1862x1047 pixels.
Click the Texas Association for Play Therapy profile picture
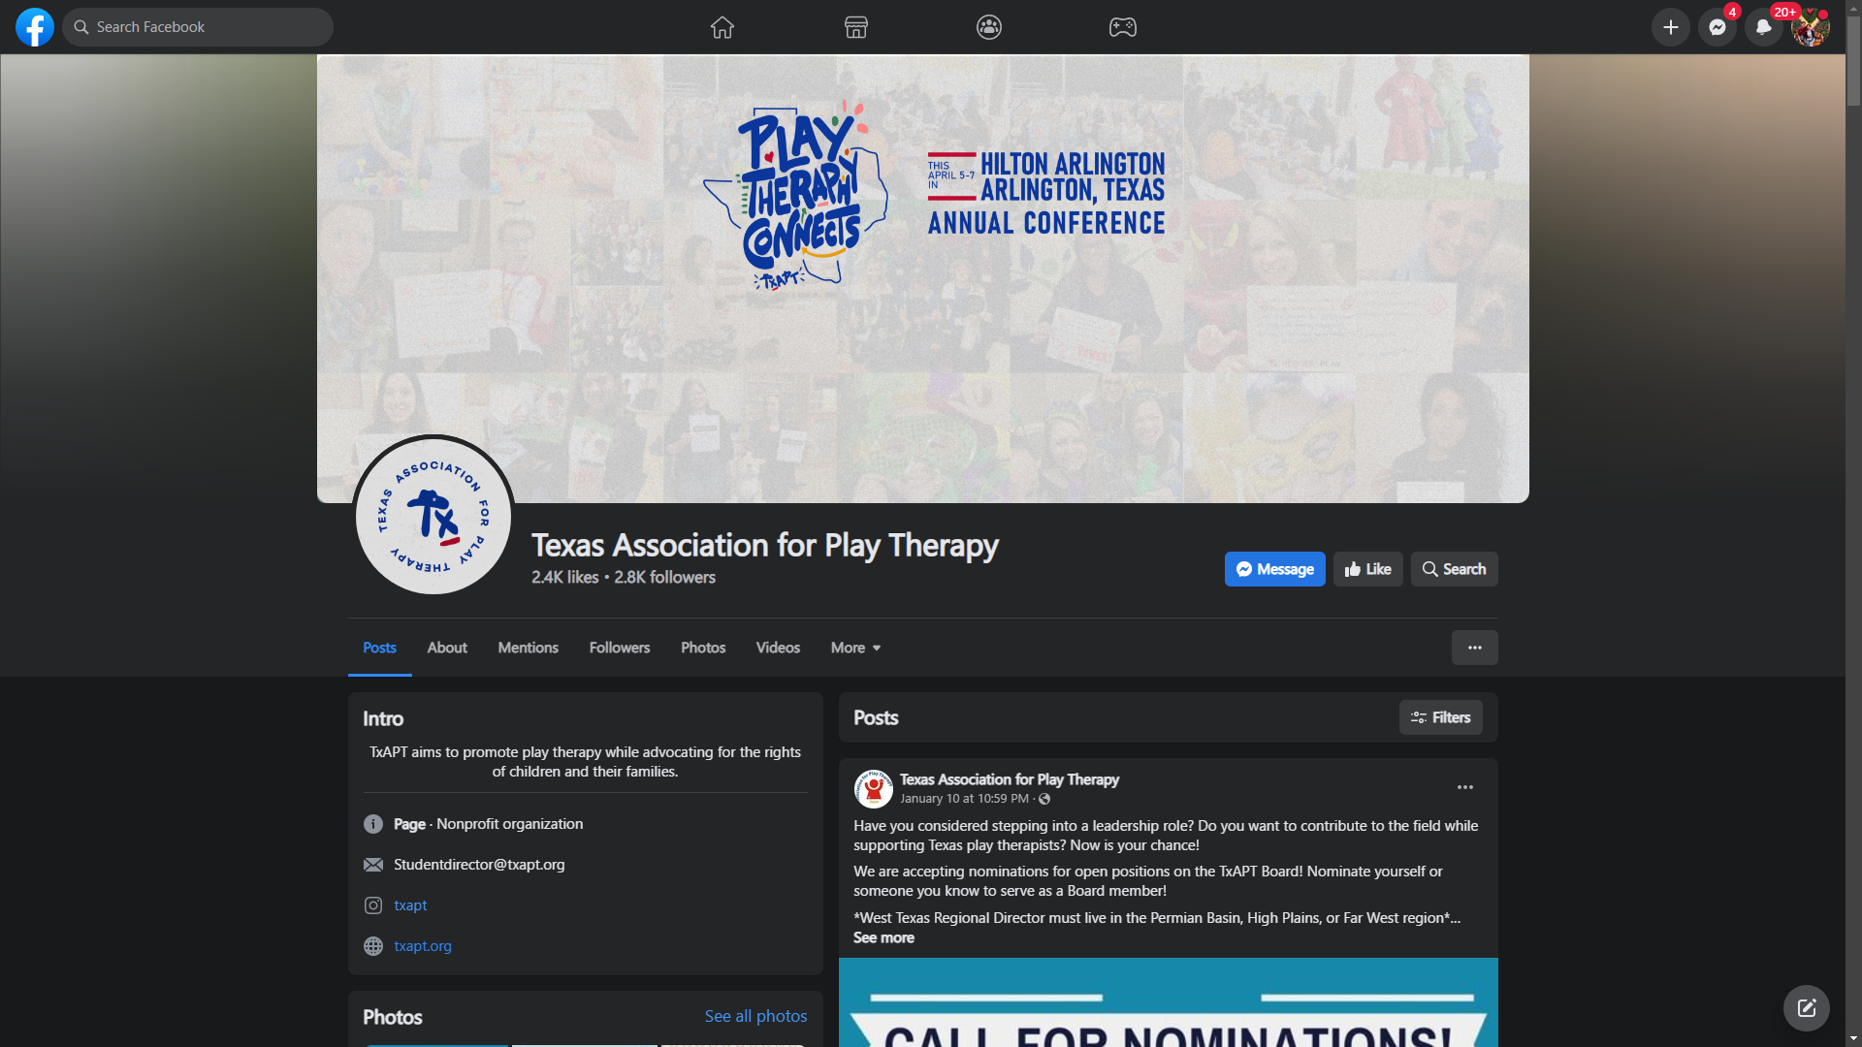(433, 515)
